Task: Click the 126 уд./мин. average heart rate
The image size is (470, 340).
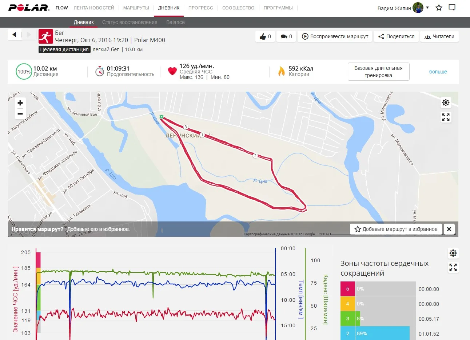Action: point(197,66)
